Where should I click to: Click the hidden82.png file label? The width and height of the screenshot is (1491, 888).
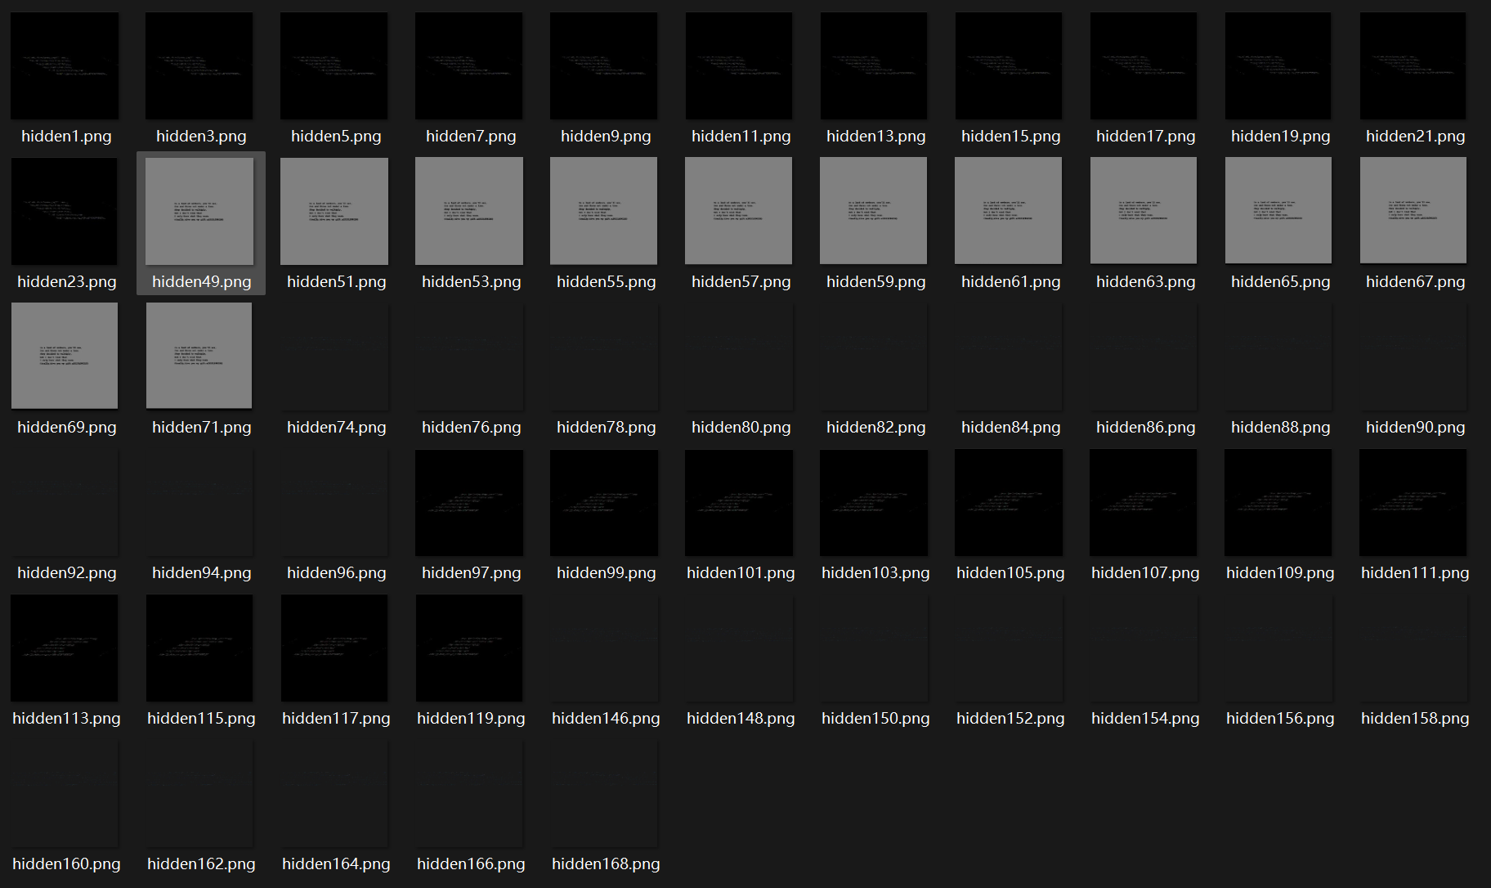[x=875, y=428]
